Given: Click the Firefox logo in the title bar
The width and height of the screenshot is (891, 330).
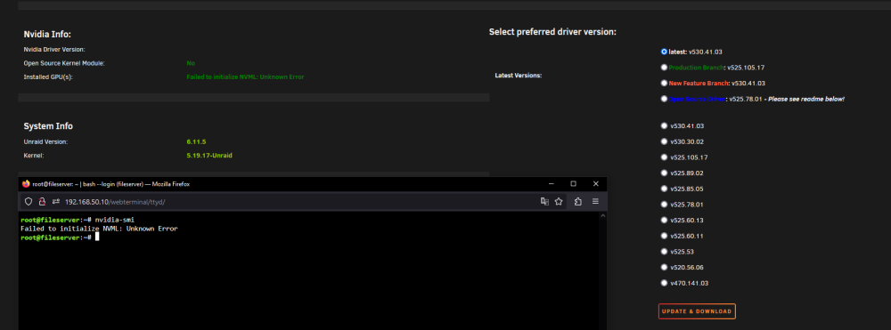Looking at the screenshot, I should click(26, 184).
